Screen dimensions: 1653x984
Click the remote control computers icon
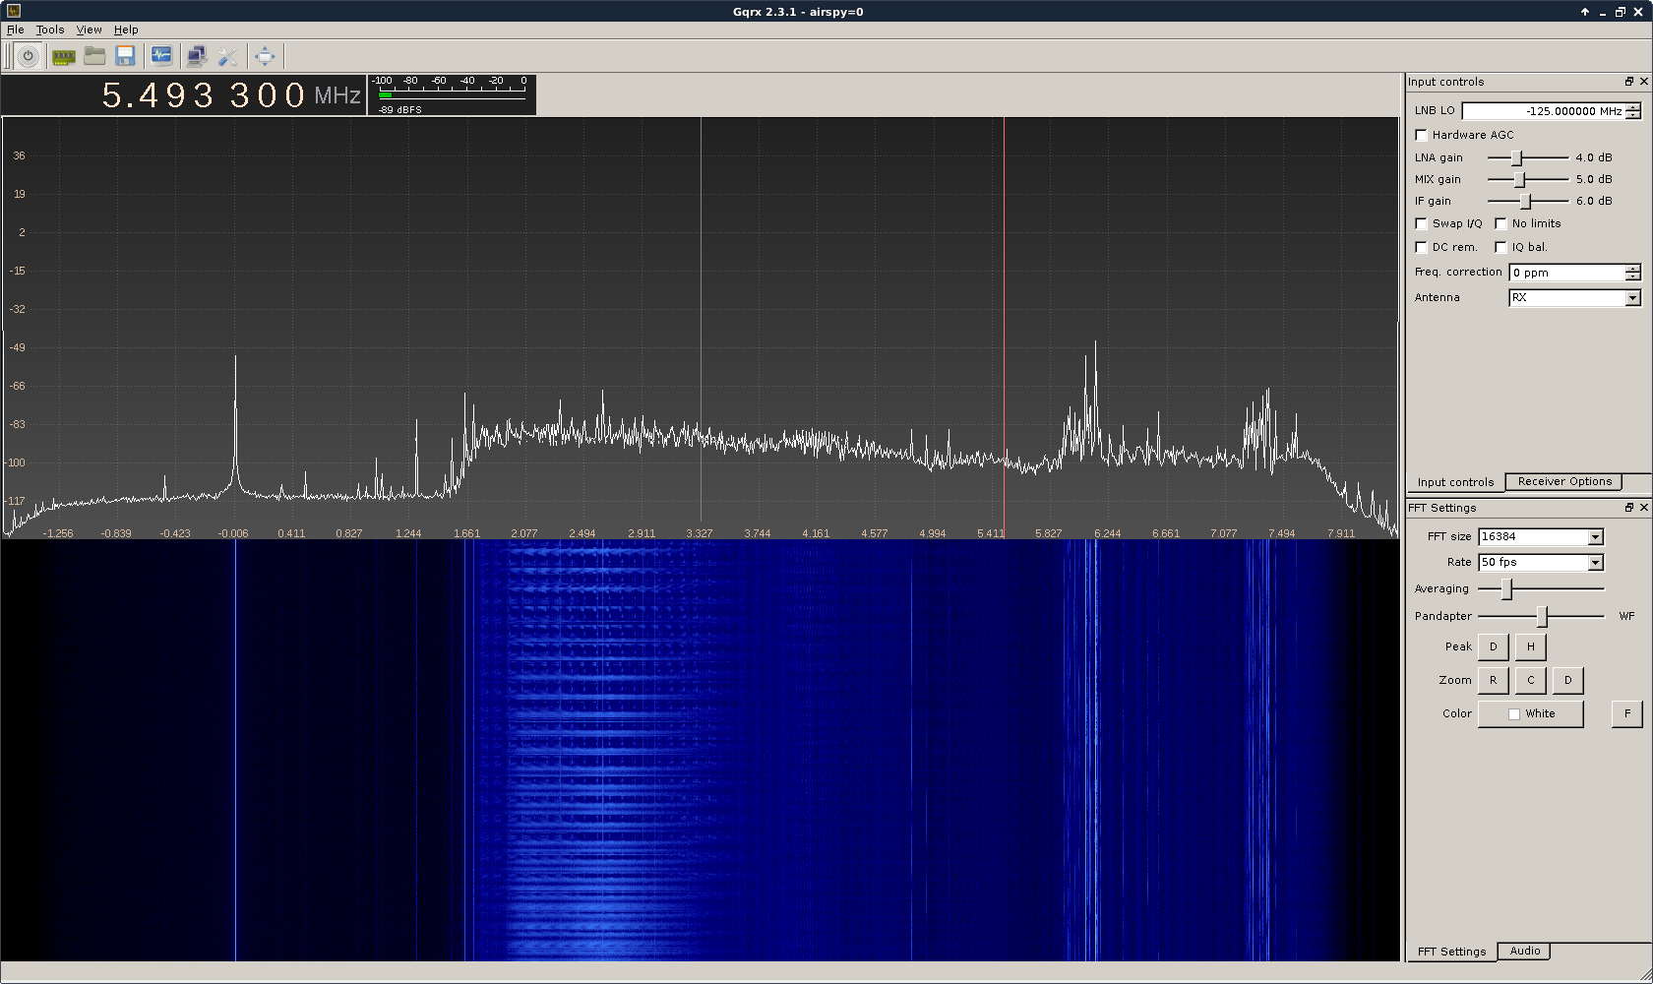[197, 56]
